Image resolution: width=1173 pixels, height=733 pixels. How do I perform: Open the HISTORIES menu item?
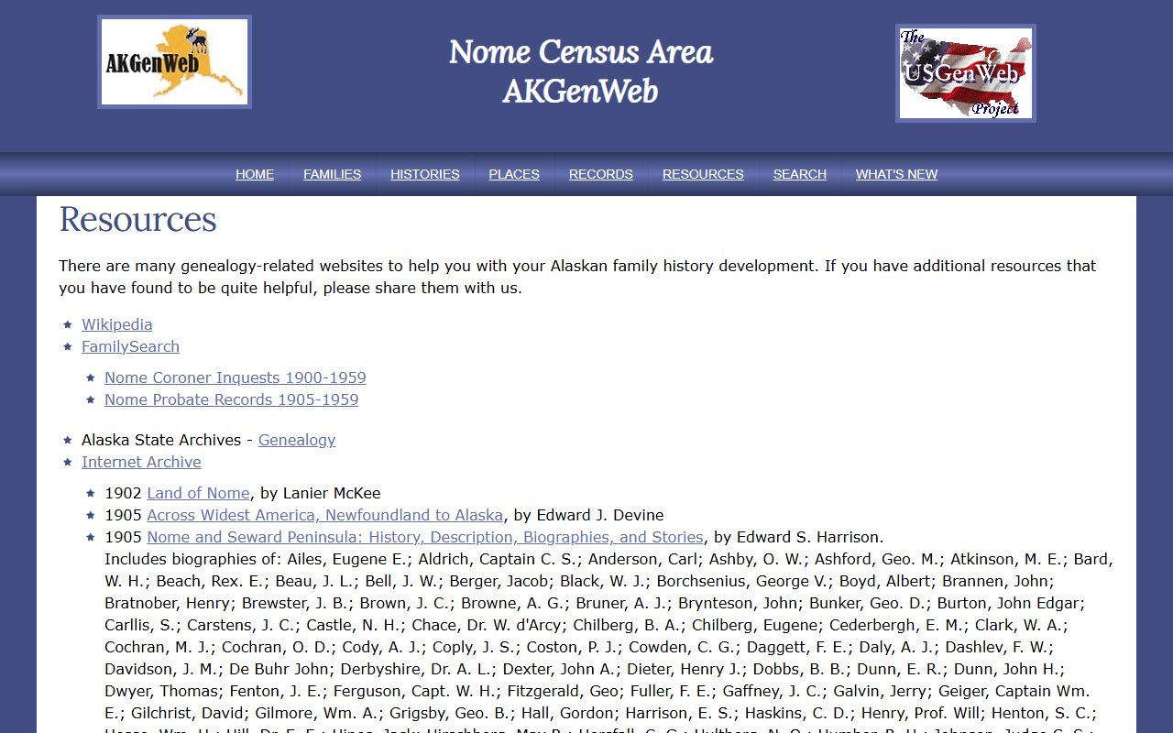point(425,174)
